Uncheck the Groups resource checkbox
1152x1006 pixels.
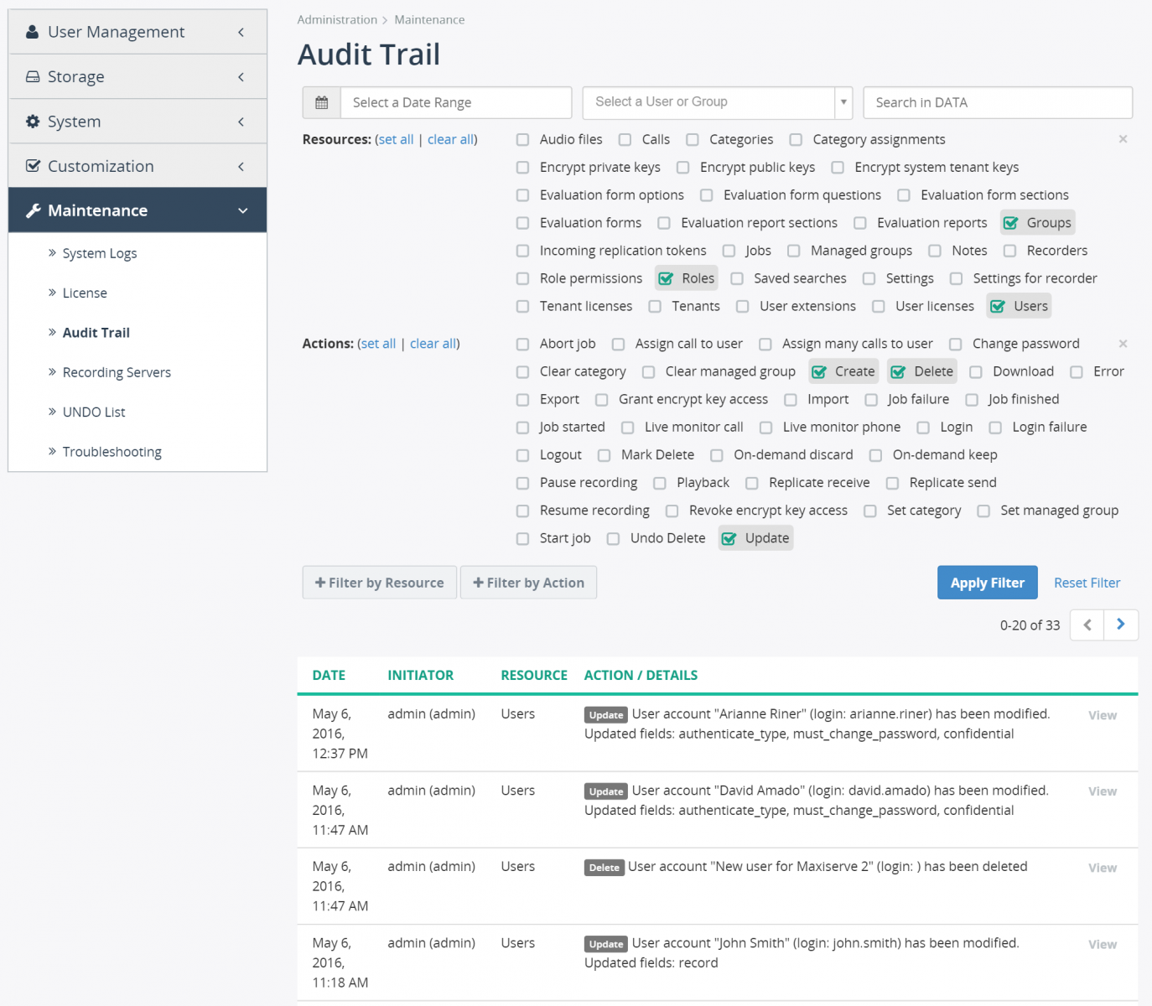point(1012,222)
